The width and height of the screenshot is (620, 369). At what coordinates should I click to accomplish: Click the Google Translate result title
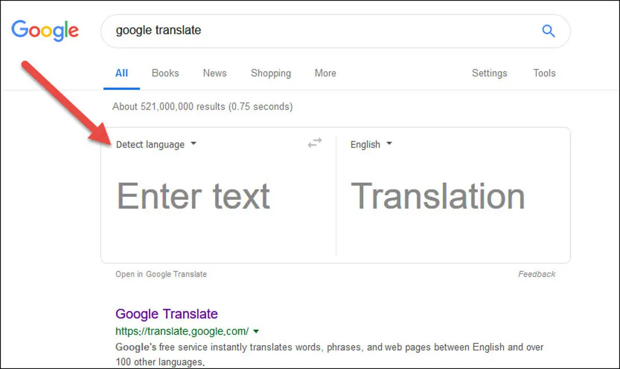click(166, 313)
